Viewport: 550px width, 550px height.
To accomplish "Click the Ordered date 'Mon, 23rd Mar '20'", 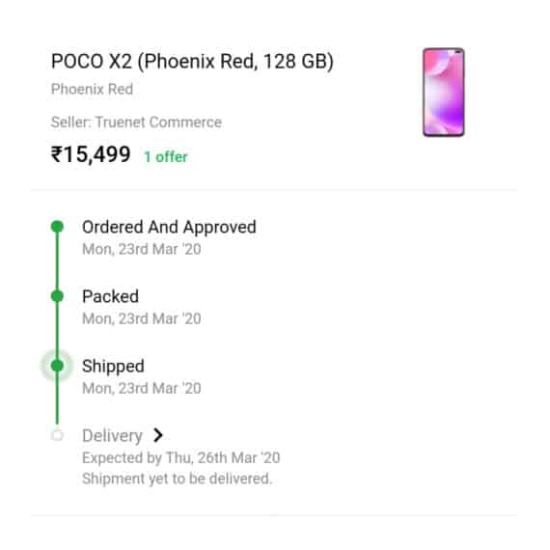I will [141, 249].
